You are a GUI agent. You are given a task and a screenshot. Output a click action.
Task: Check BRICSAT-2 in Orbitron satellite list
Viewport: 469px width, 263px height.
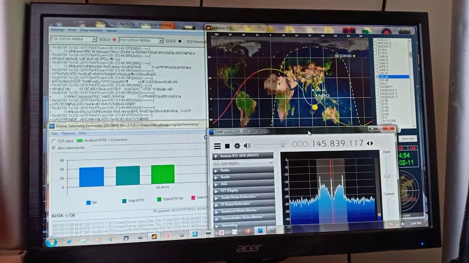pos(375,43)
